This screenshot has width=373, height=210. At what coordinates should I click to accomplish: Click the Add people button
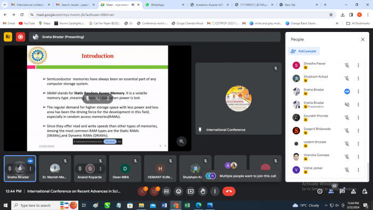pyautogui.click(x=304, y=51)
